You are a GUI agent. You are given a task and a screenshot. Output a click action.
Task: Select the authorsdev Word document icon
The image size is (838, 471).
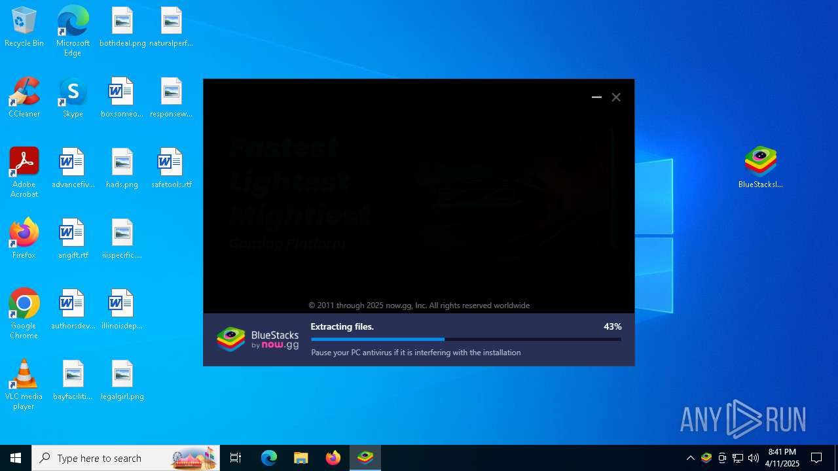73,310
